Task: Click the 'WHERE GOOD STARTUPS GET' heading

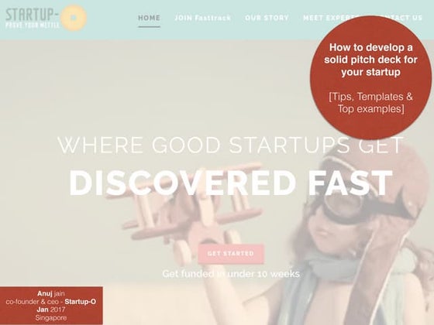Action: 231,145
